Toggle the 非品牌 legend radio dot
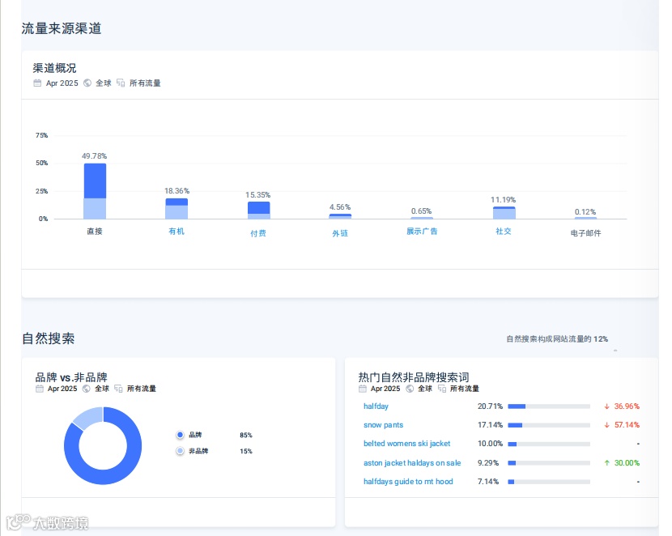 [x=180, y=451]
